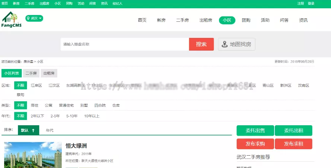331x168 pixels.
Task: Click the 武汉二手房推荐 heading
Action: tap(253, 157)
